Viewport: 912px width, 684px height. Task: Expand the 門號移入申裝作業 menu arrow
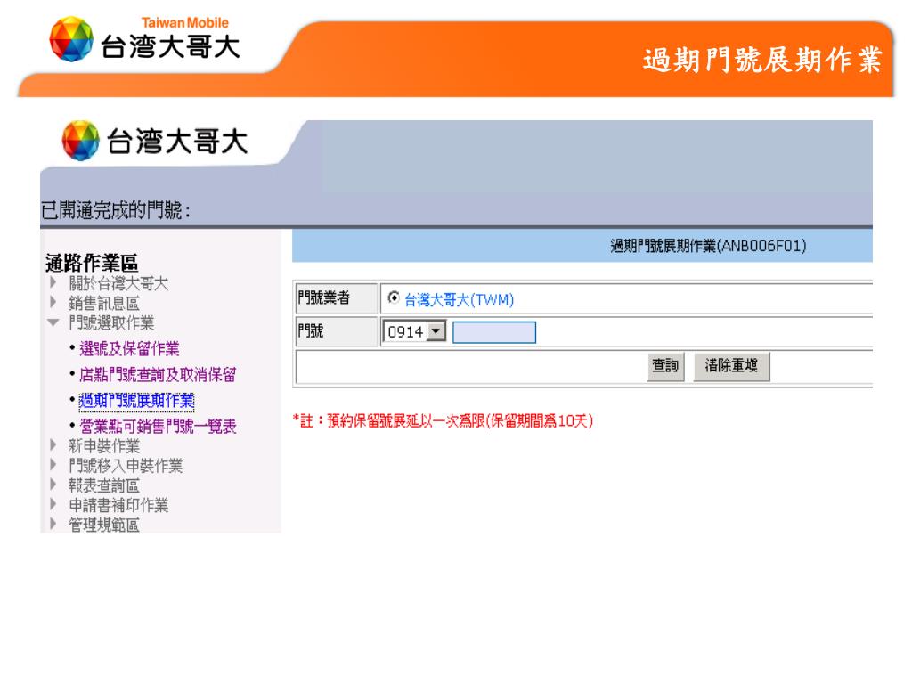tap(53, 465)
